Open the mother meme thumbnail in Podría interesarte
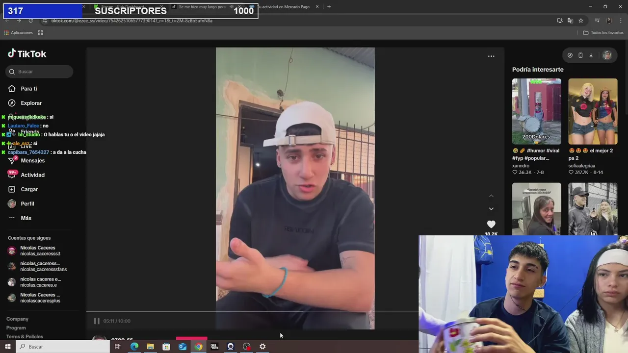Image resolution: width=628 pixels, height=353 pixels. 537,209
